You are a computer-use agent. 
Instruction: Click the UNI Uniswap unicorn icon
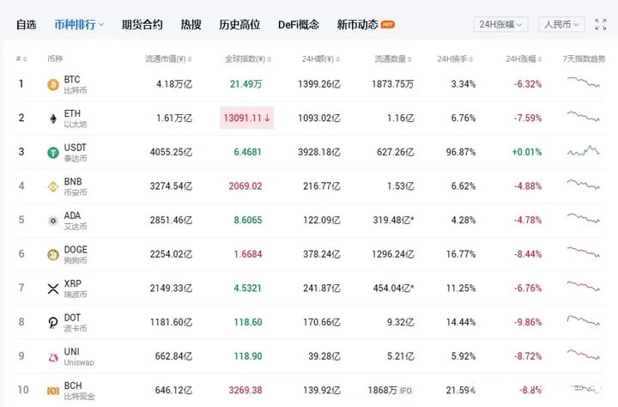pyautogui.click(x=52, y=357)
